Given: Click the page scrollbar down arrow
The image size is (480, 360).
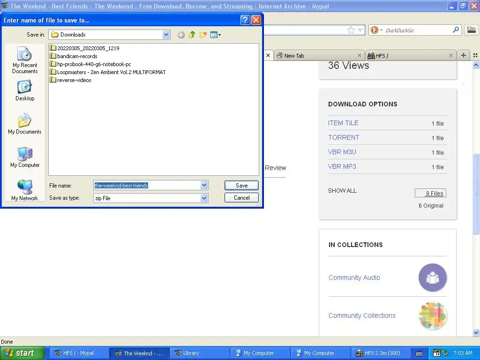Looking at the screenshot, I should pyautogui.click(x=476, y=332).
